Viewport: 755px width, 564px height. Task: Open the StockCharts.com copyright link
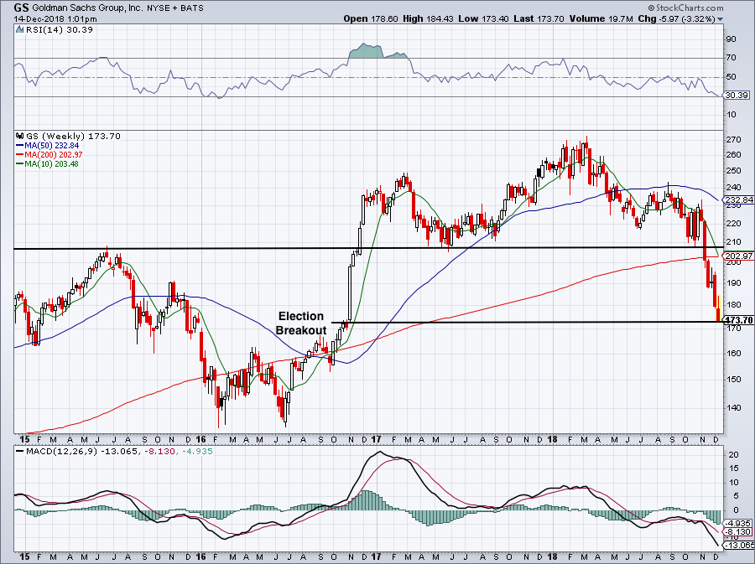click(685, 8)
